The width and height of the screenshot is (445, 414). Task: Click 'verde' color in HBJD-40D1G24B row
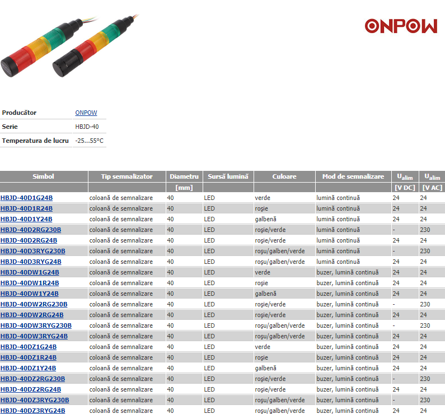pos(263,198)
